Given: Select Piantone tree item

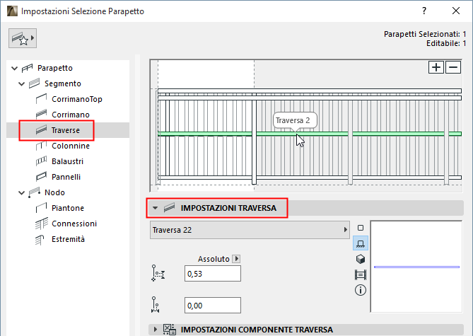Looking at the screenshot, I should [68, 208].
